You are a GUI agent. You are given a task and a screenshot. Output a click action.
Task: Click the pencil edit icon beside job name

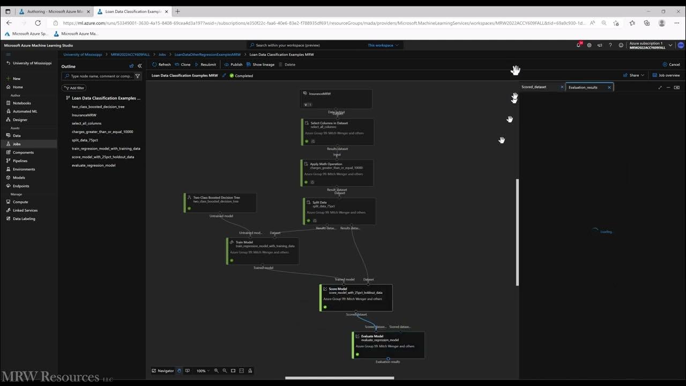(x=224, y=76)
